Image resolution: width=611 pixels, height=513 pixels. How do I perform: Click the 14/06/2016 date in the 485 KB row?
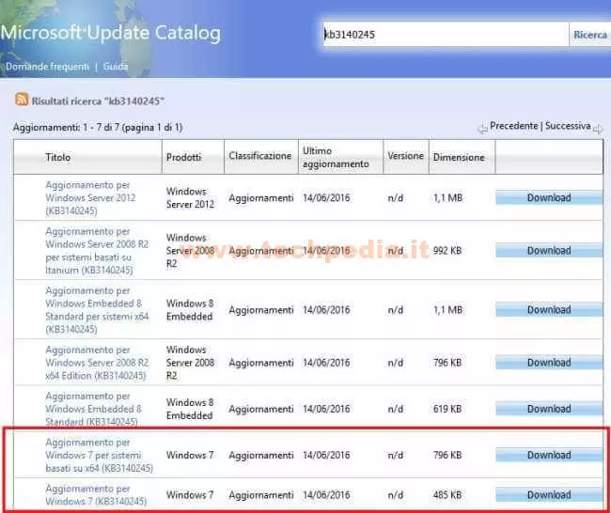point(326,495)
